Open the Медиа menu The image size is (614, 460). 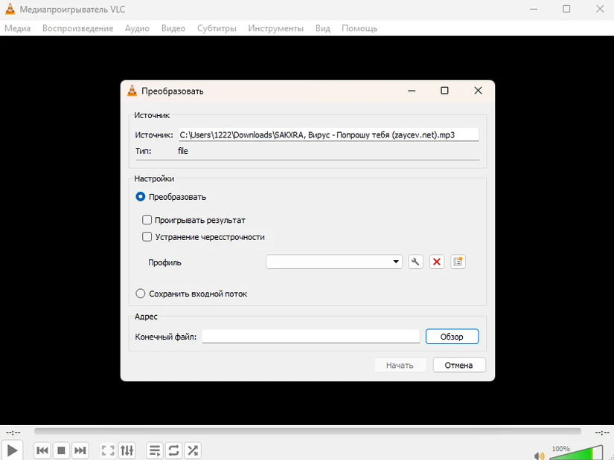17,28
